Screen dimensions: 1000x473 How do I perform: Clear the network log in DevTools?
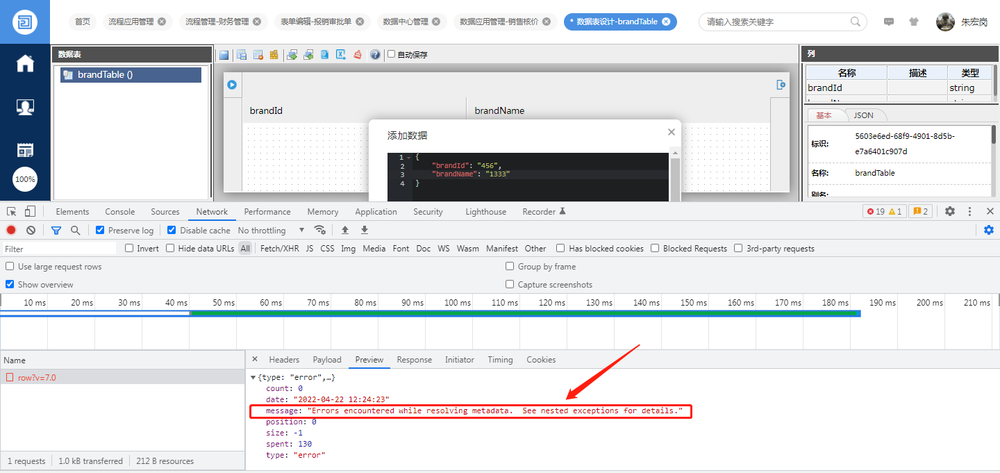(x=31, y=231)
